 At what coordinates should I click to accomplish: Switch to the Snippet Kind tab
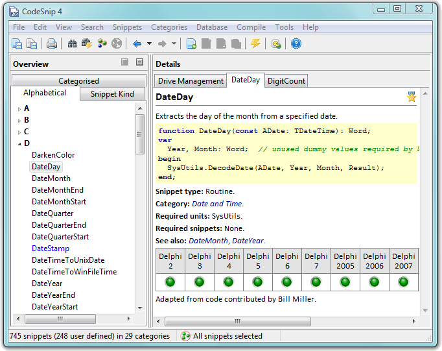112,94
